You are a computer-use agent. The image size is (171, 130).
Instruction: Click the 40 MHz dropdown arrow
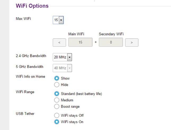[x=69, y=68]
